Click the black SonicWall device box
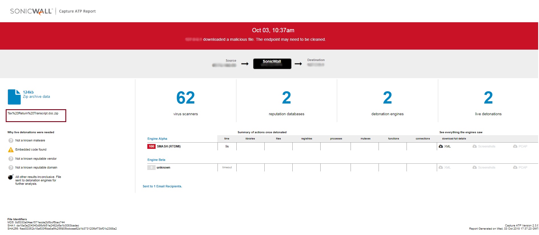The width and height of the screenshot is (539, 235). pyautogui.click(x=272, y=64)
